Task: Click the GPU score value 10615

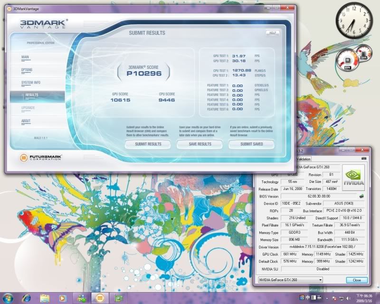Action: (120, 100)
